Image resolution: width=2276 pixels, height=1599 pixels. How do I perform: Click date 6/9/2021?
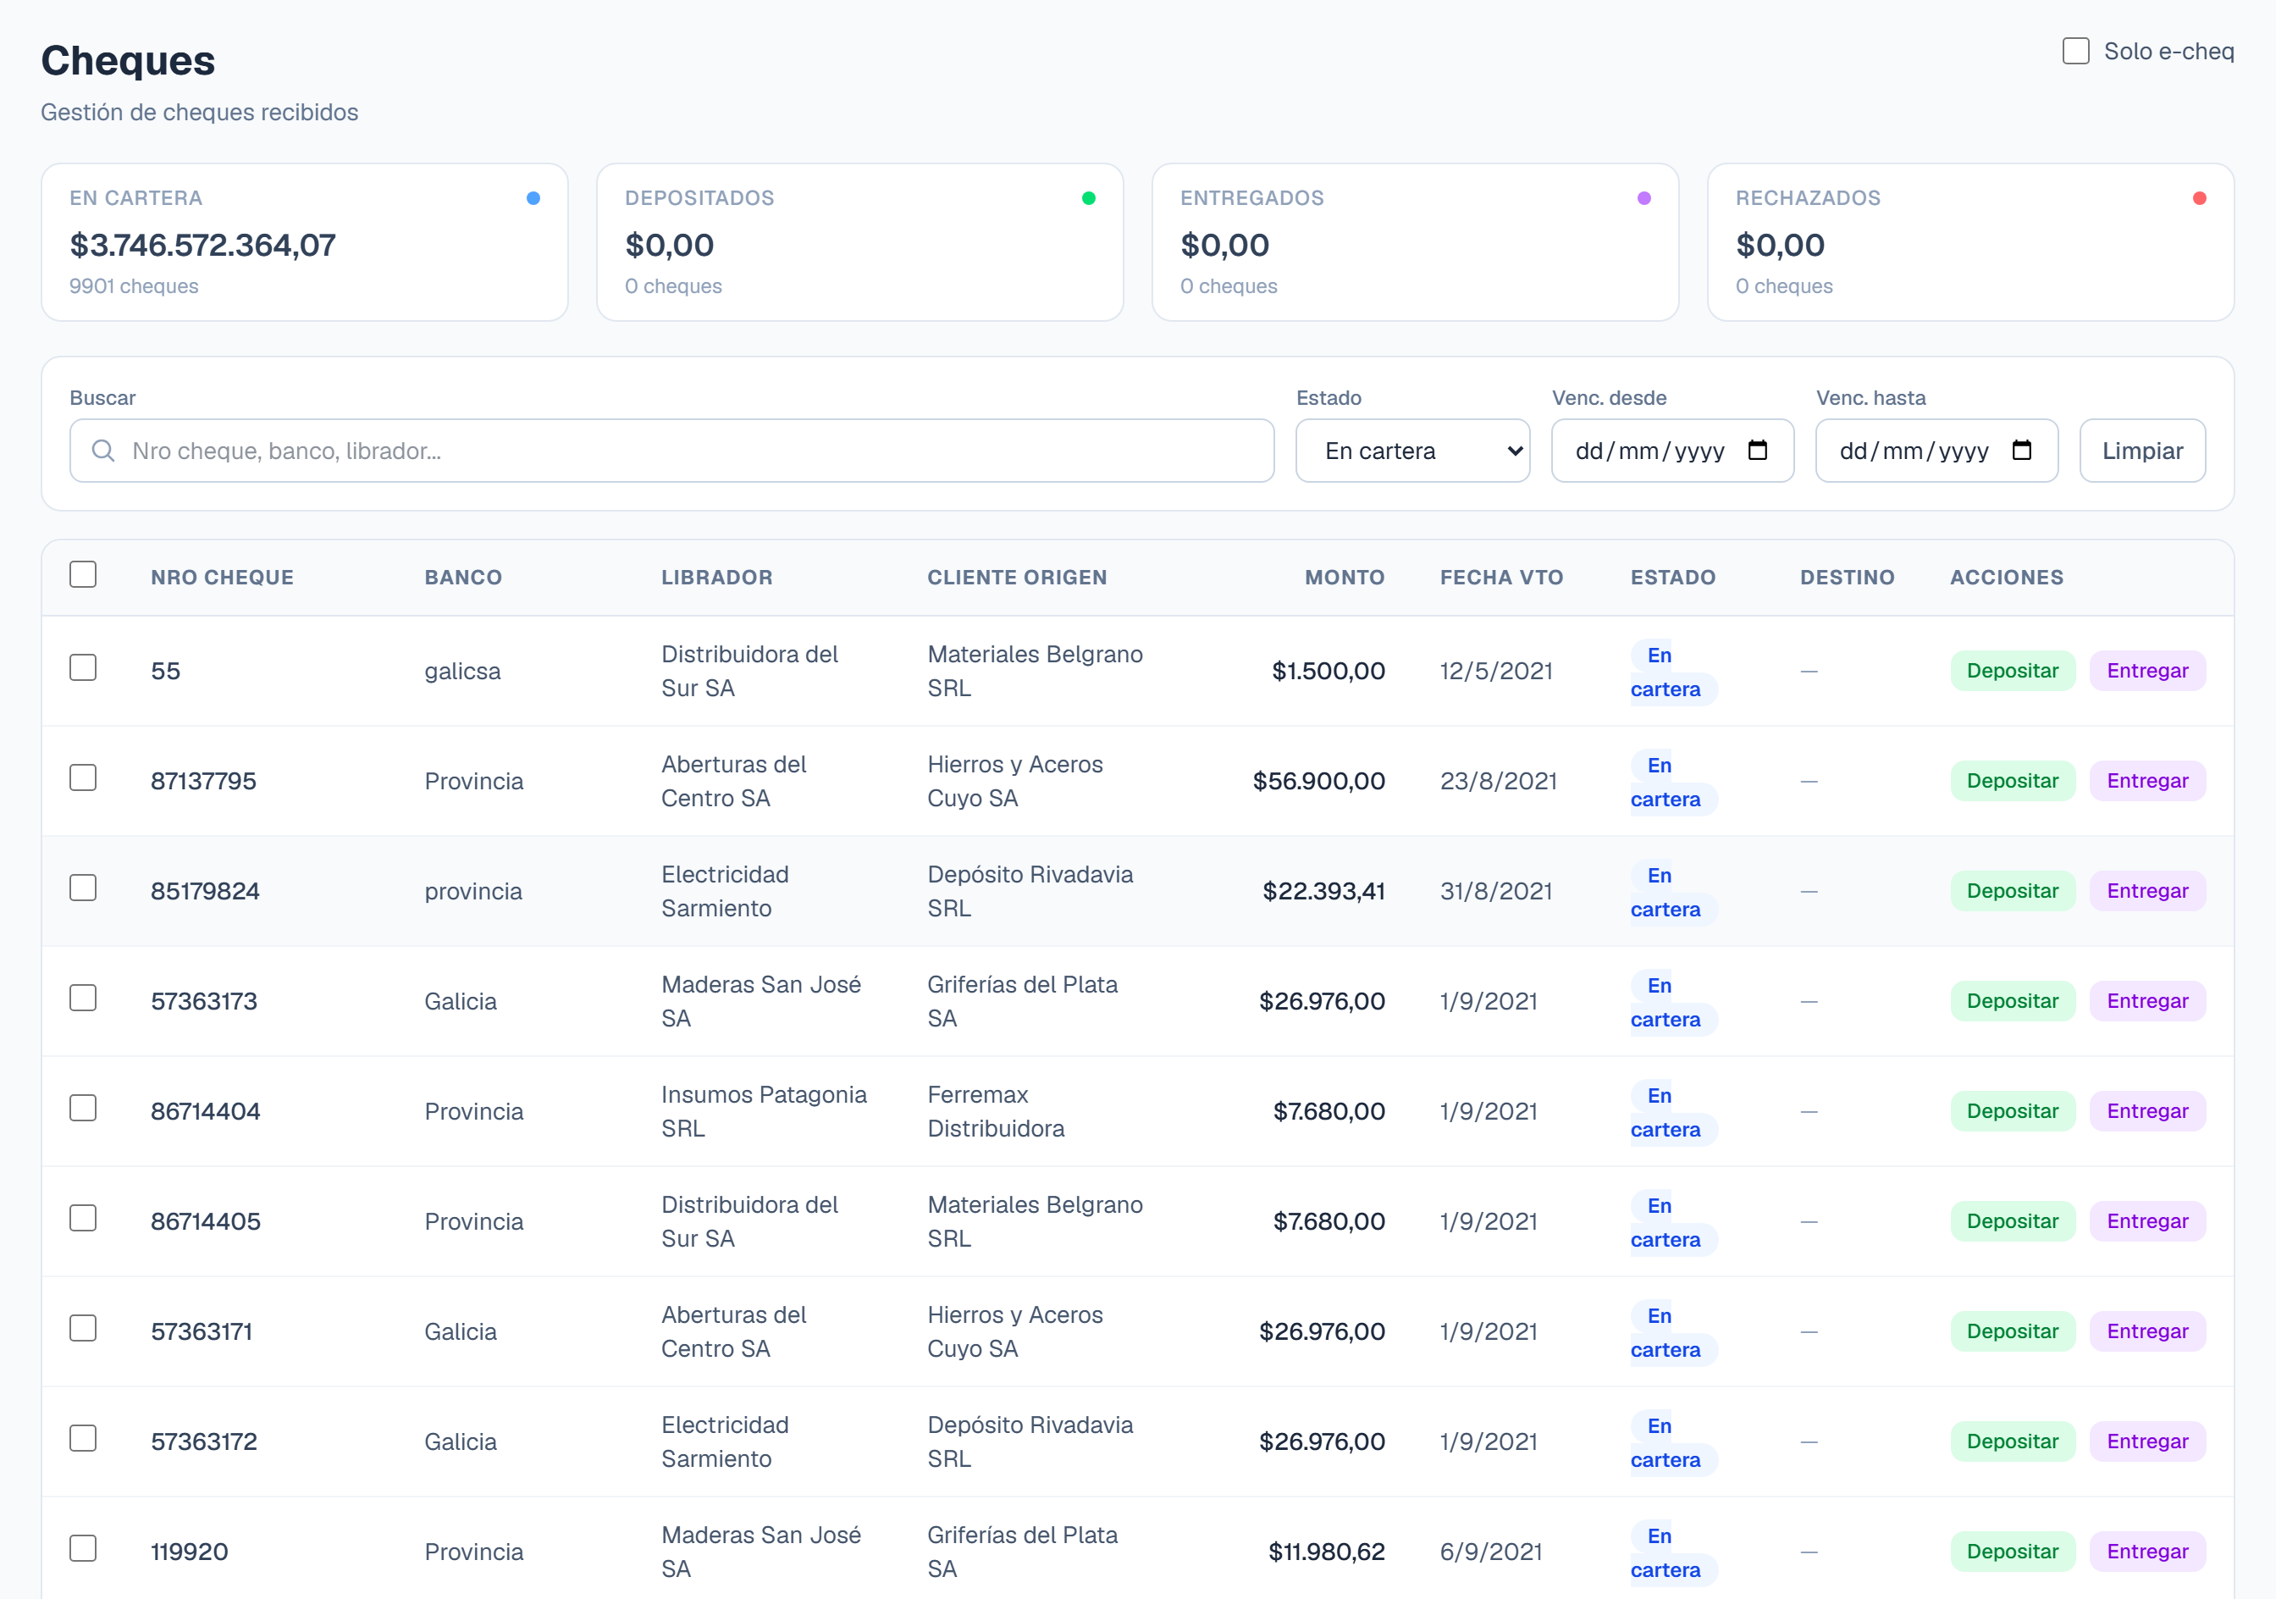coord(1491,1552)
